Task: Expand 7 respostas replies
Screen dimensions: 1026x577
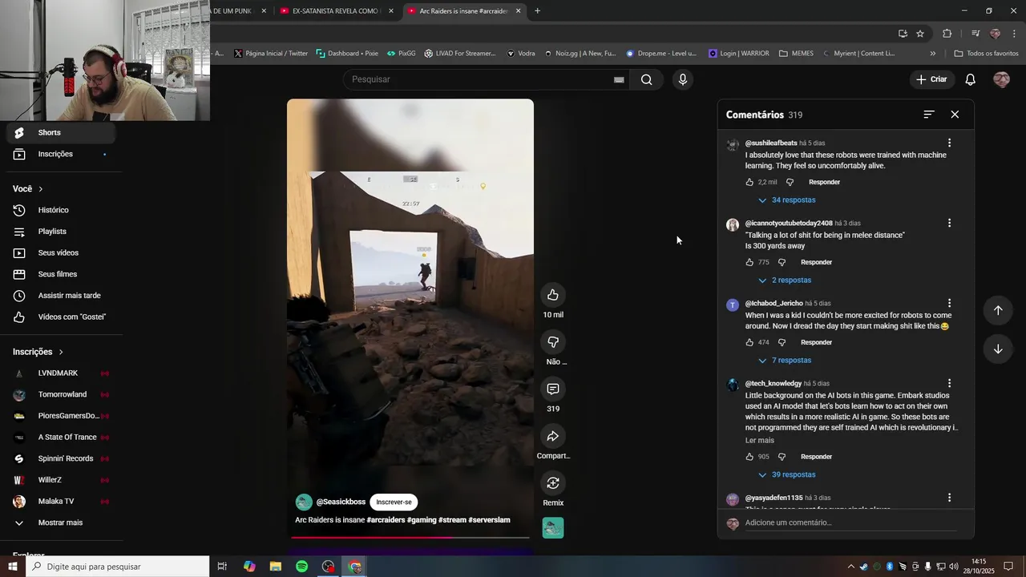Action: click(x=785, y=361)
